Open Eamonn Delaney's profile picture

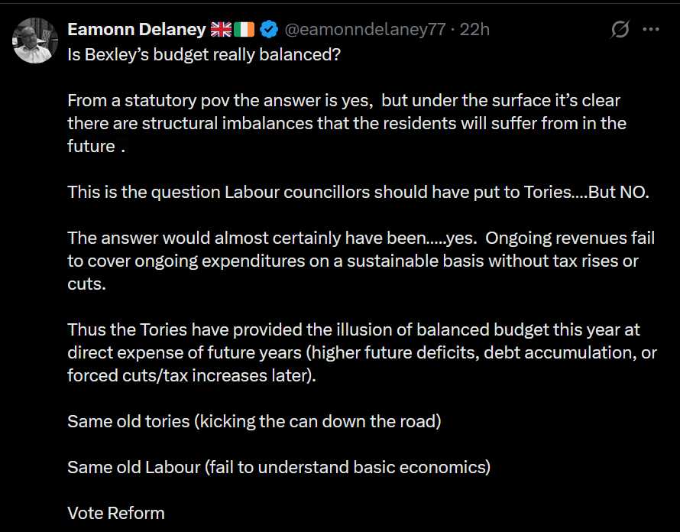click(x=35, y=41)
